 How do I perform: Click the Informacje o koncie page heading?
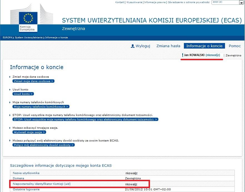(x=37, y=67)
